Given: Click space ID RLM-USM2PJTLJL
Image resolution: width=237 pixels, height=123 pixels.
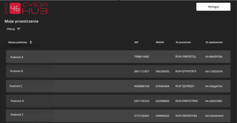Looking at the screenshot, I should point(186,57).
